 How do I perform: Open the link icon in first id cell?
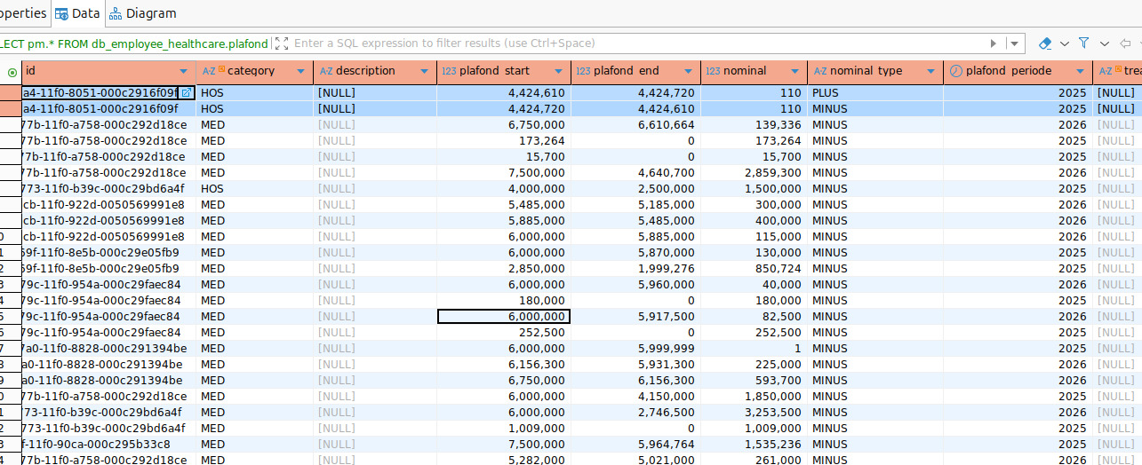point(186,93)
